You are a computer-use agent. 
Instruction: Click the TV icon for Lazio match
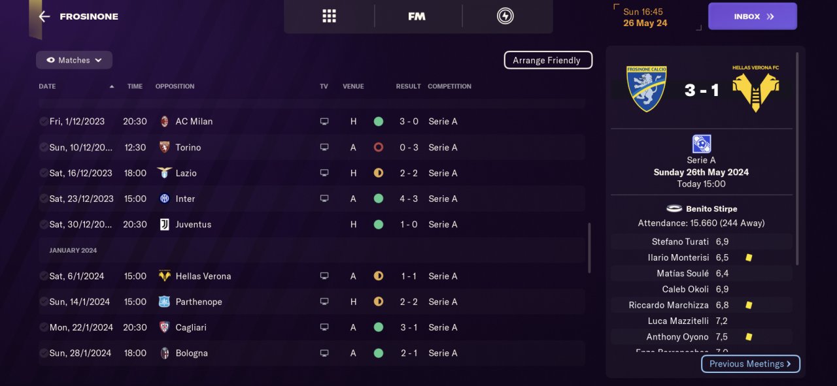pyautogui.click(x=324, y=173)
